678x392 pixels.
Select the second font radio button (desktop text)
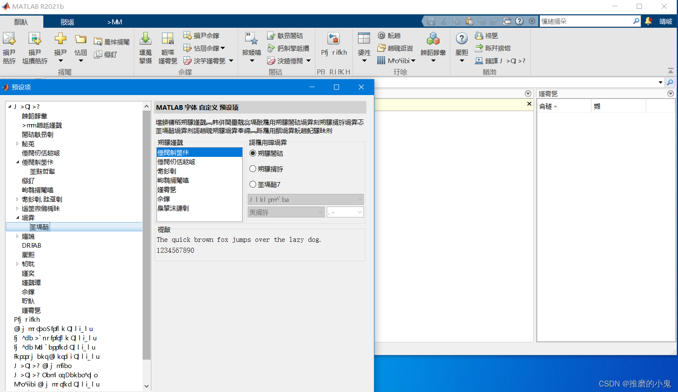[x=253, y=169]
